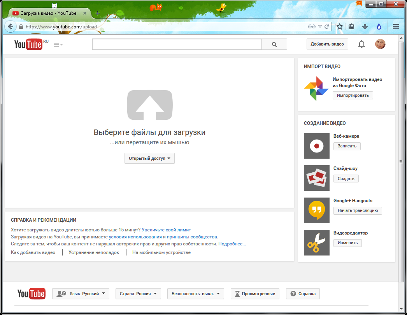Image resolution: width=407 pixels, height=315 pixels.
Task: Click the webcam record icon
Action: [317, 146]
